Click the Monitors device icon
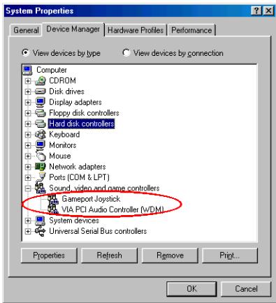Screen dimensions: 276x303 (40, 145)
